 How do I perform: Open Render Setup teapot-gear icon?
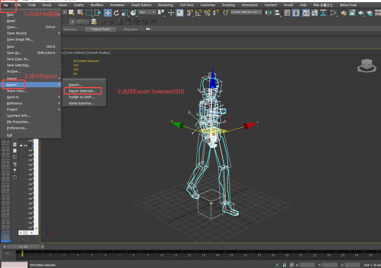pyautogui.click(x=344, y=13)
